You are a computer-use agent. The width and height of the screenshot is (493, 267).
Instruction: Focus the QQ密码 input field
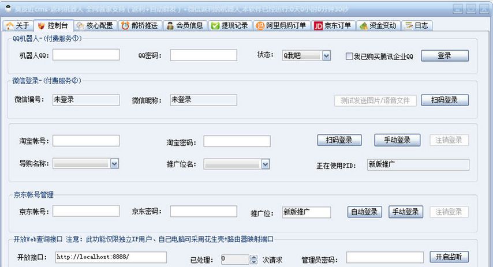point(203,55)
